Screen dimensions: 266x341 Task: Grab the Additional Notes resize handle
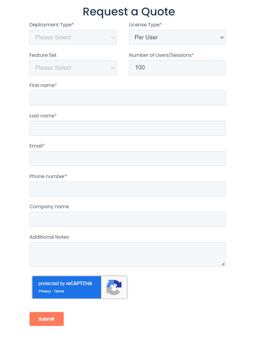(223, 264)
